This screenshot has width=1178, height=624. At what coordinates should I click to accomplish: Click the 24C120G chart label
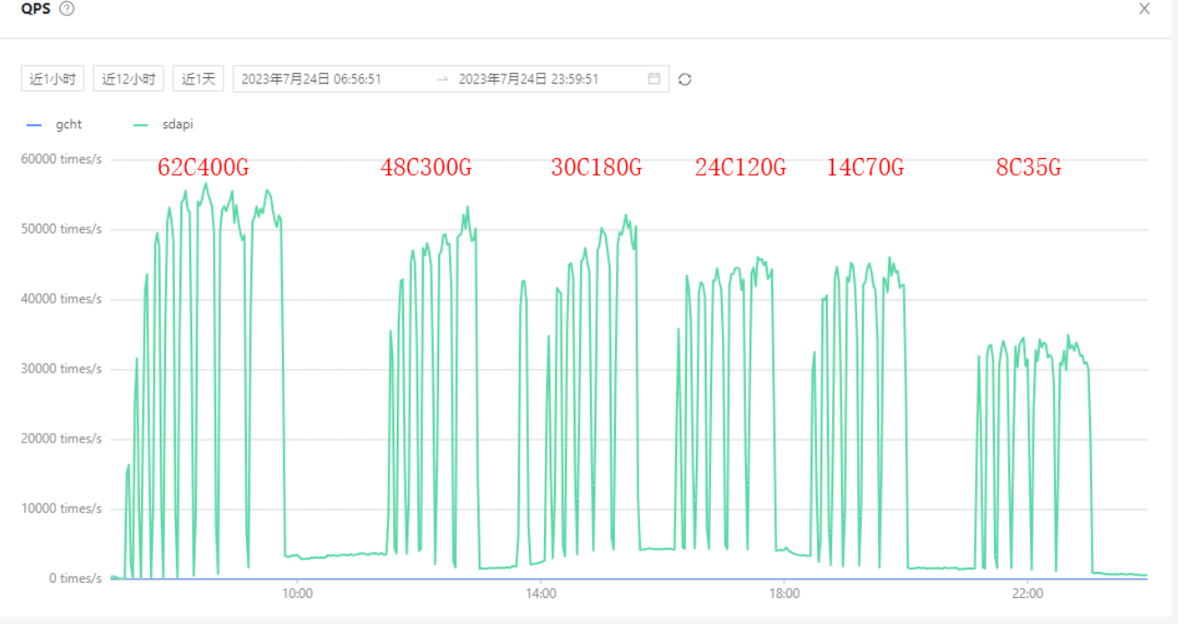[x=740, y=168]
